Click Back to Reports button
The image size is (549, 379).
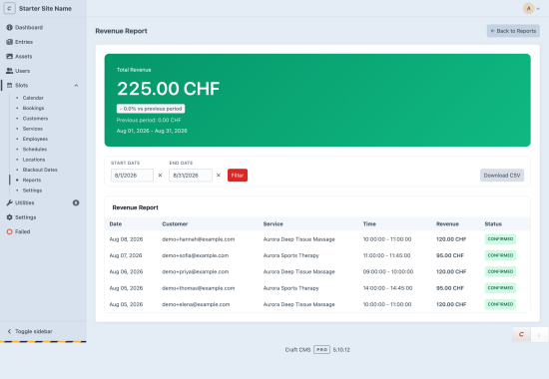pyautogui.click(x=513, y=31)
